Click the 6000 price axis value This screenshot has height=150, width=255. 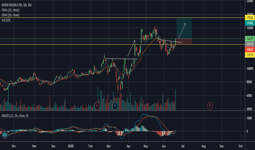tap(249, 96)
